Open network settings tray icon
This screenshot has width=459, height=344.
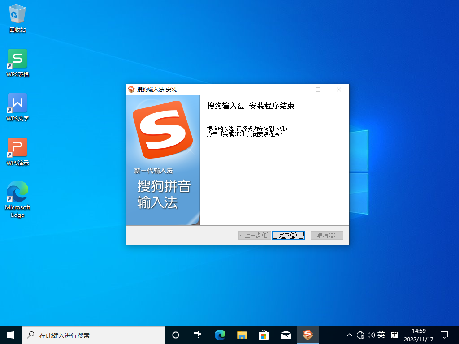pyautogui.click(x=360, y=335)
